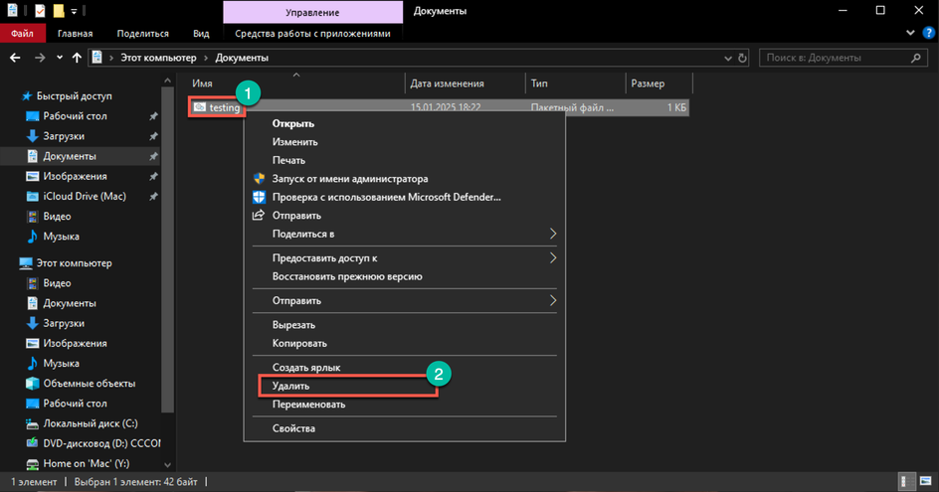This screenshot has width=939, height=492.
Task: Click navigation pane scroll down arrow
Action: (168, 465)
